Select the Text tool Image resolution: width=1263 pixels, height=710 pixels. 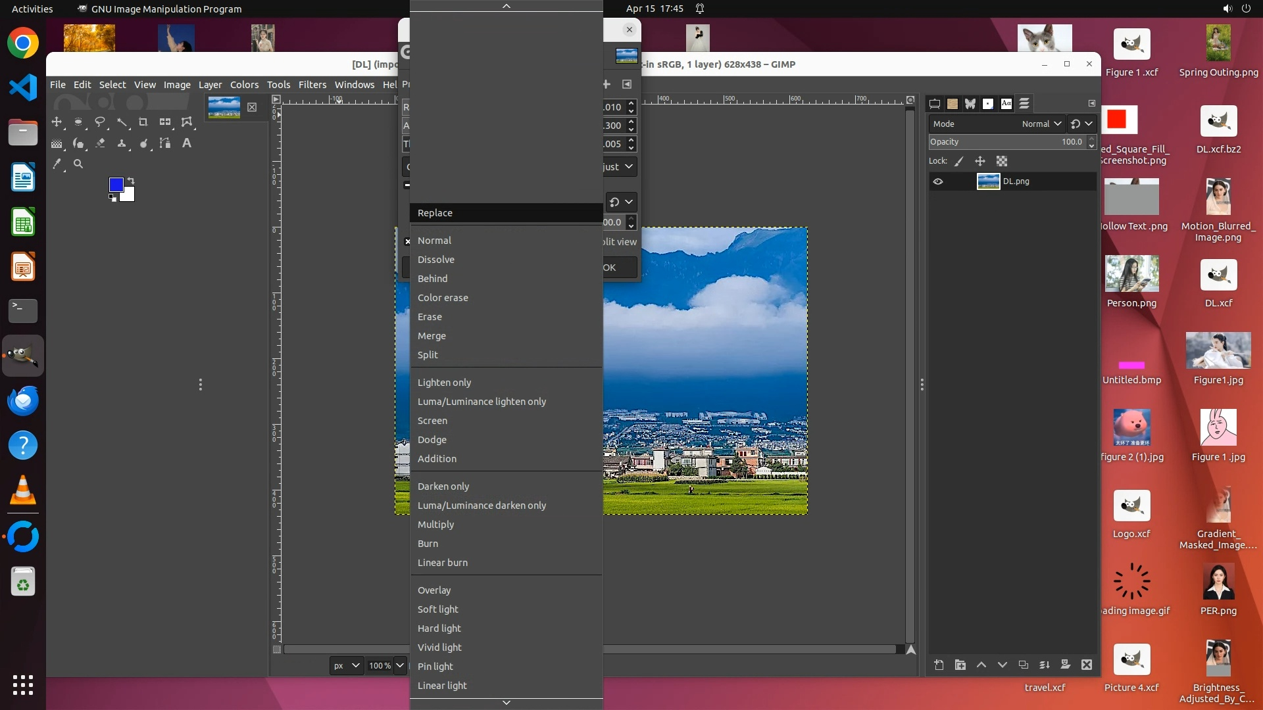tap(187, 143)
